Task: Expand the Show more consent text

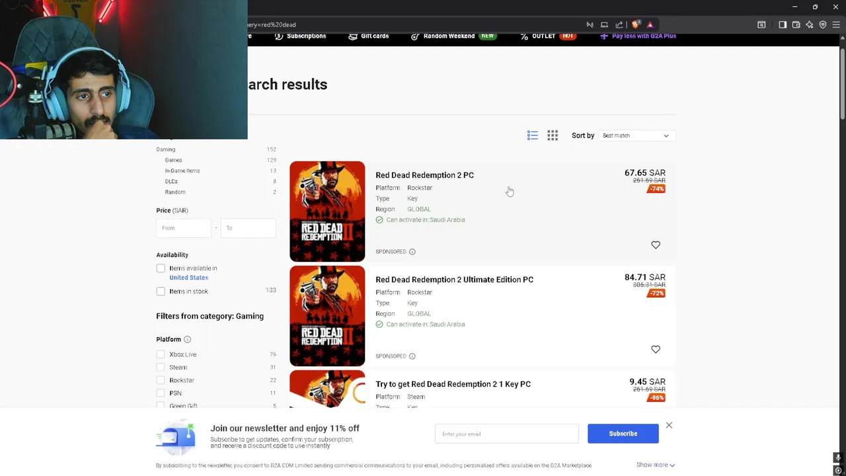Action: [655, 465]
